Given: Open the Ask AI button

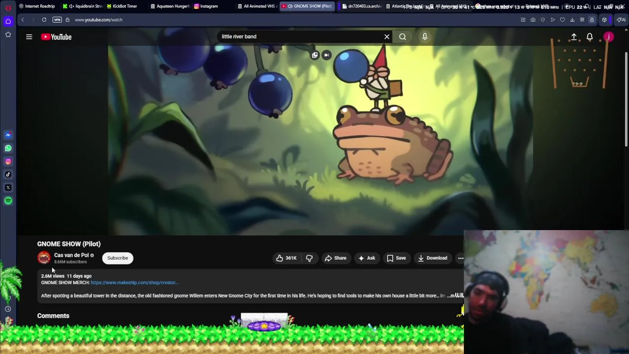Looking at the screenshot, I should (x=367, y=258).
